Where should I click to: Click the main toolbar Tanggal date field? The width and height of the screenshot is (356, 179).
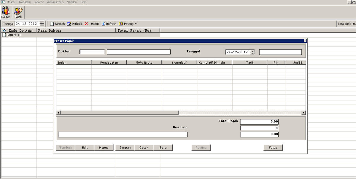pyautogui.click(x=27, y=24)
